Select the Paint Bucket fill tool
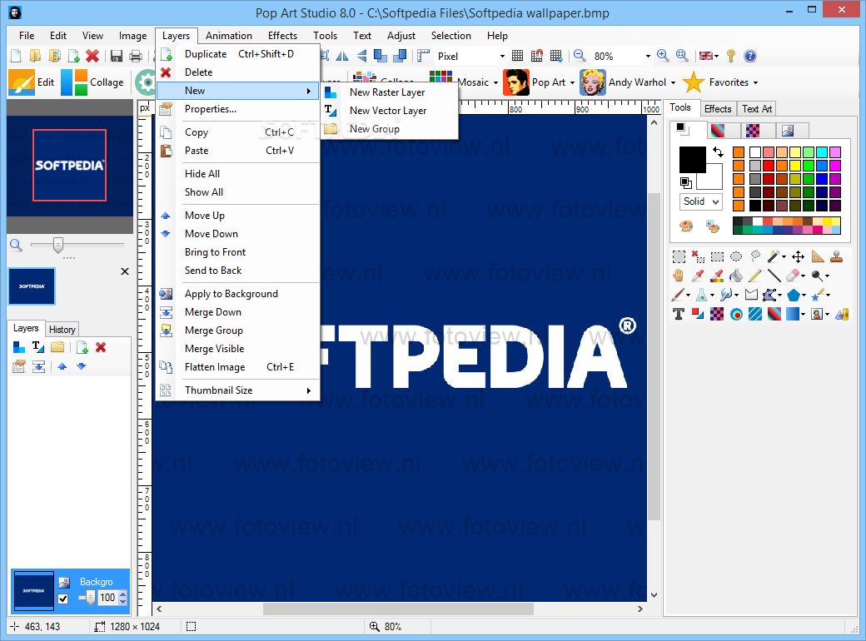This screenshot has width=866, height=641. tap(735, 276)
